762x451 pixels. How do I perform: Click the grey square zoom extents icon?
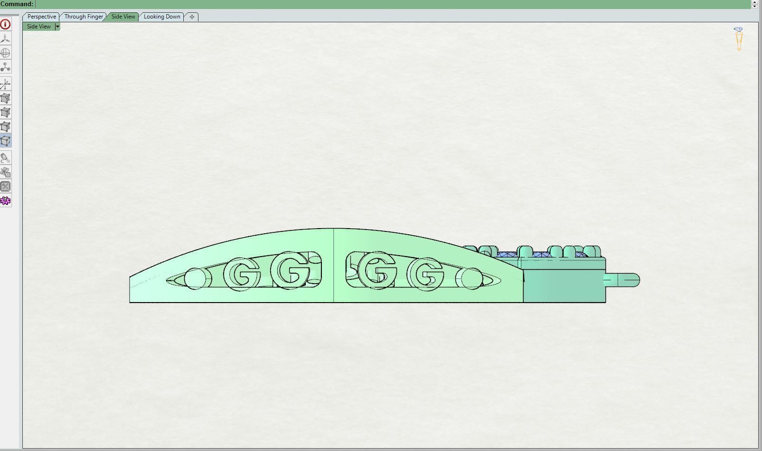5,186
